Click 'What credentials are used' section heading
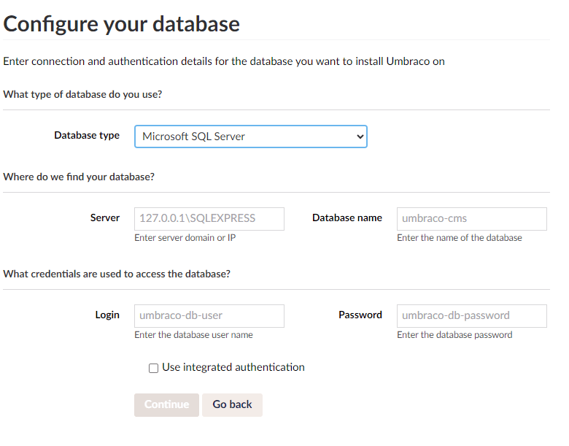 117,274
